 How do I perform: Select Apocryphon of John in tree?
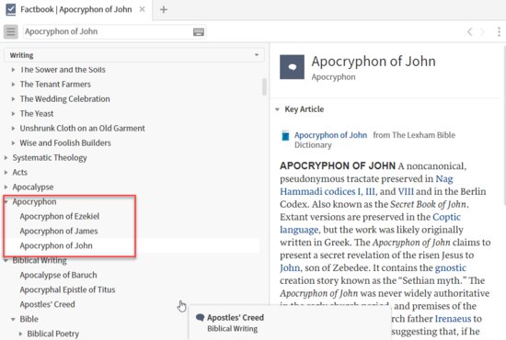click(x=56, y=245)
